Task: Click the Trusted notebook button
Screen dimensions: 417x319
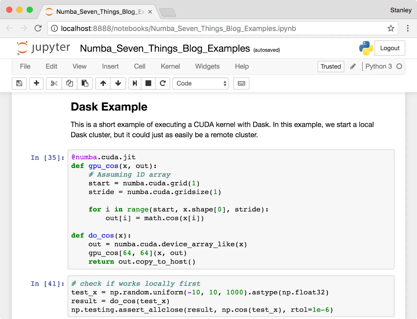Action: tap(330, 66)
